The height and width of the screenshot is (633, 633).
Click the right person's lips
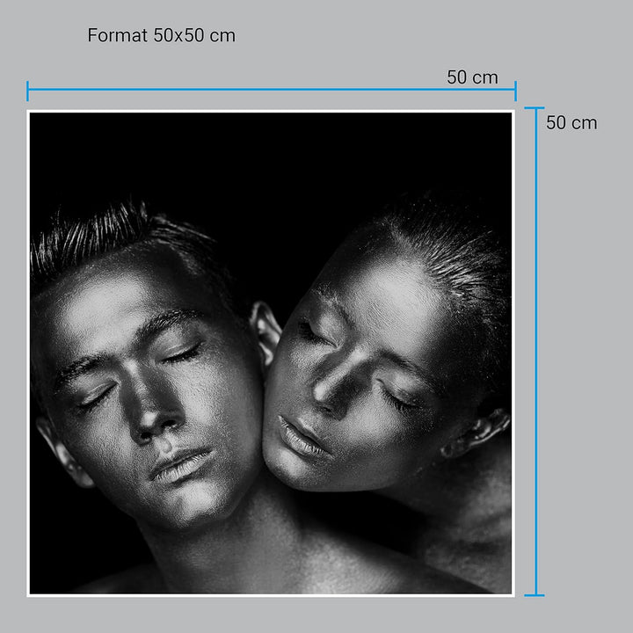tap(302, 437)
